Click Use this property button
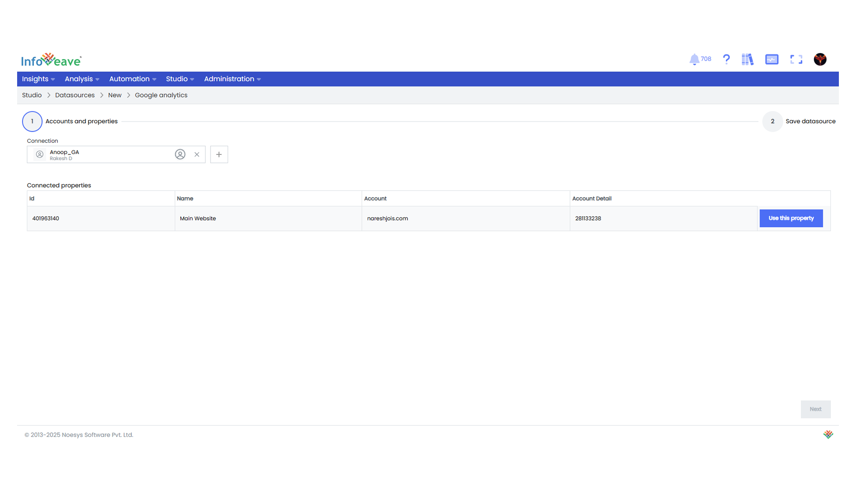Viewport: 856px width, 496px height. pos(791,218)
